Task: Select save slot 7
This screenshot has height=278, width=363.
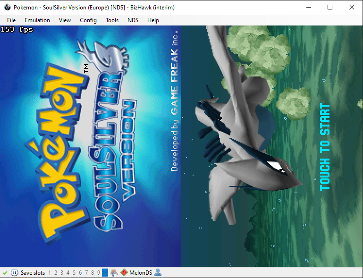Action: click(x=86, y=273)
